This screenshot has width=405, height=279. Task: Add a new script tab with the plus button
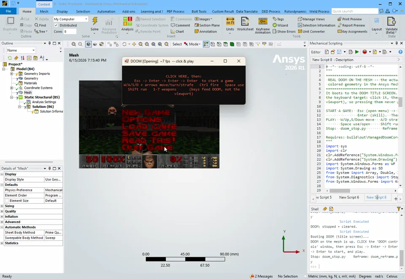(396, 199)
